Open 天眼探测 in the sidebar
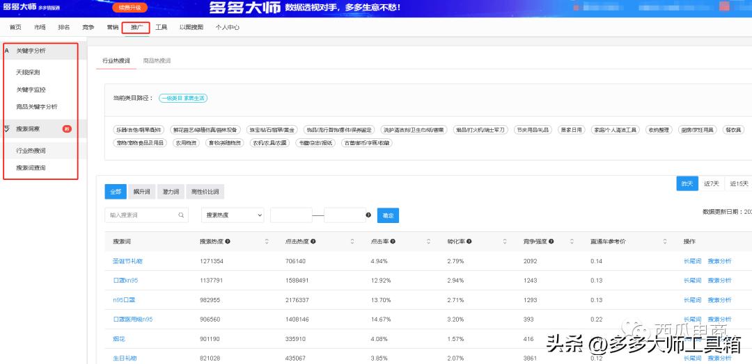 pyautogui.click(x=28, y=73)
